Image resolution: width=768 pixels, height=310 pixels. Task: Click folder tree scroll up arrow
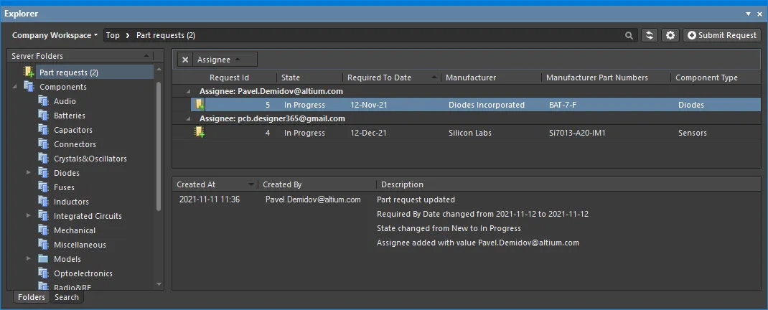point(158,70)
